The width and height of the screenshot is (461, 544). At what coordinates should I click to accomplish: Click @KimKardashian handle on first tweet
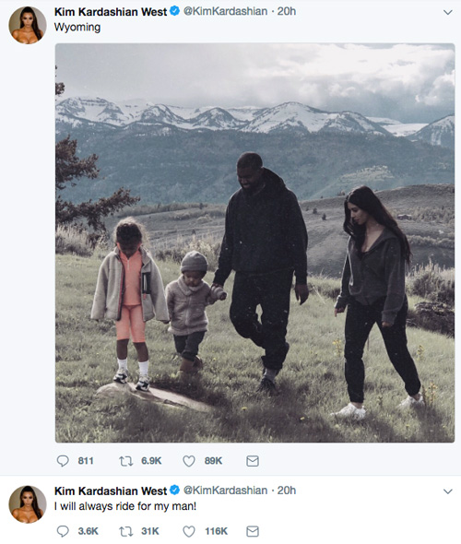225,11
